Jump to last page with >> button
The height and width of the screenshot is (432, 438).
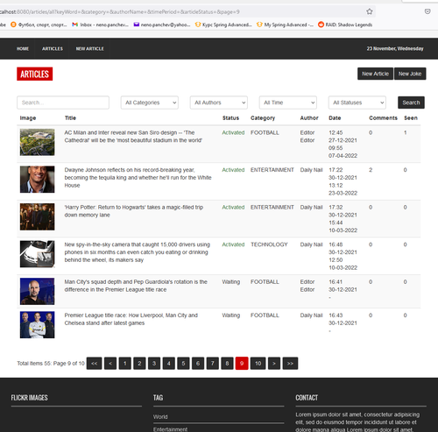point(290,364)
